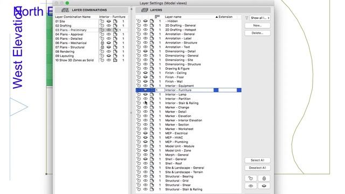Click the hide selected layers eye button
The image size is (345, 194).
pyautogui.click(x=264, y=186)
